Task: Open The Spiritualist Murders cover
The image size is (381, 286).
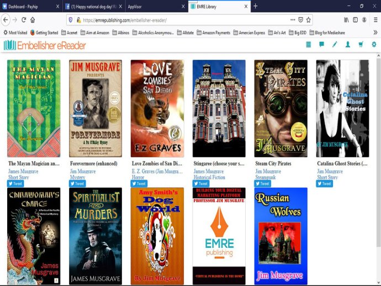Action: 96,236
